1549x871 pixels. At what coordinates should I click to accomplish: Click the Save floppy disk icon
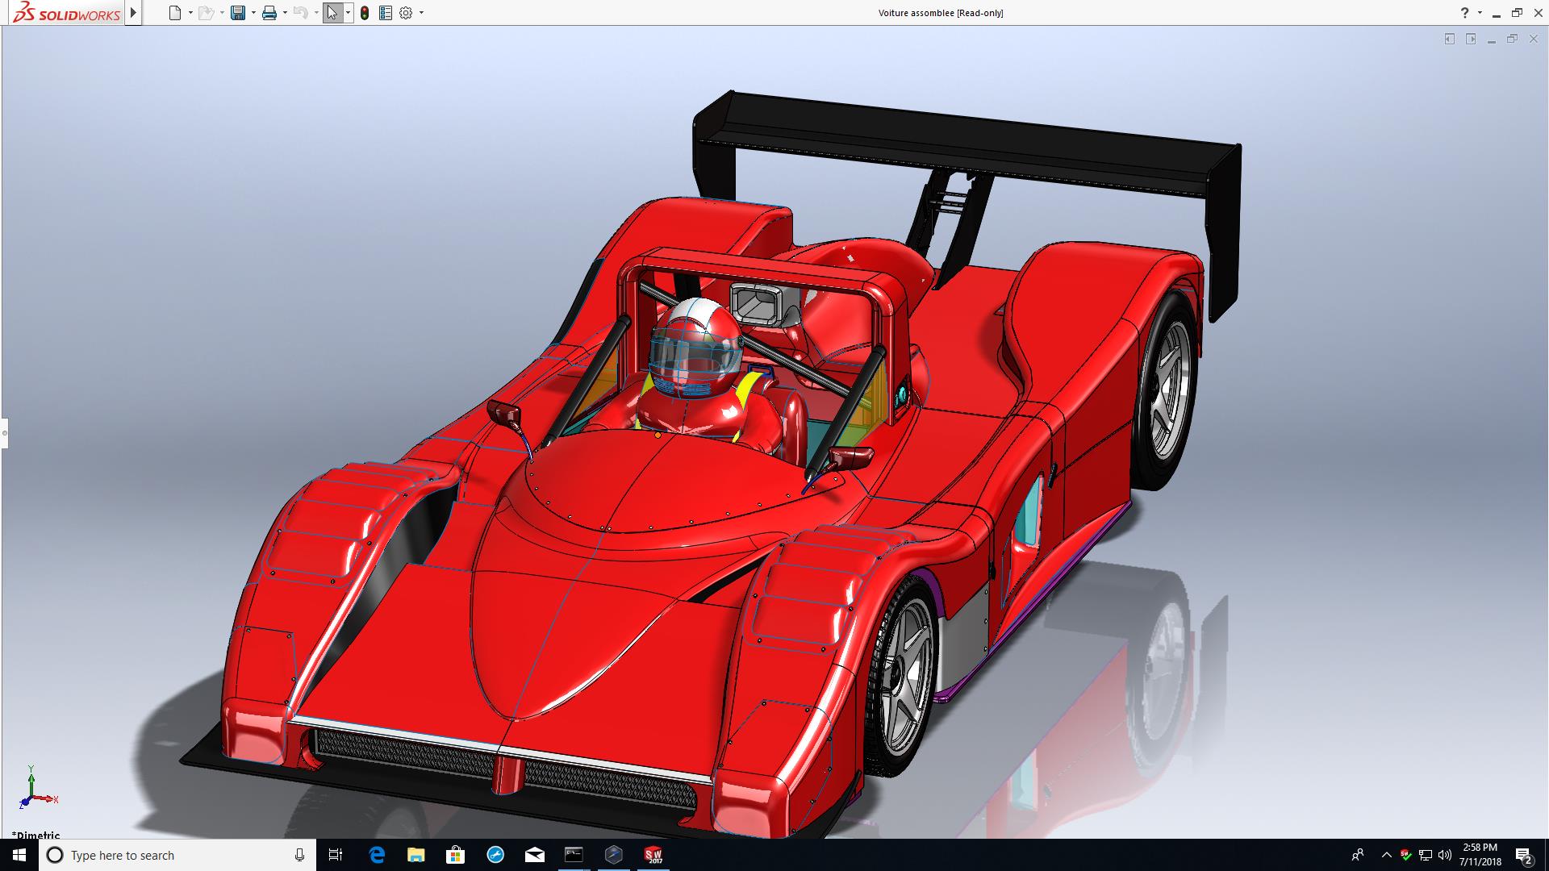[238, 13]
